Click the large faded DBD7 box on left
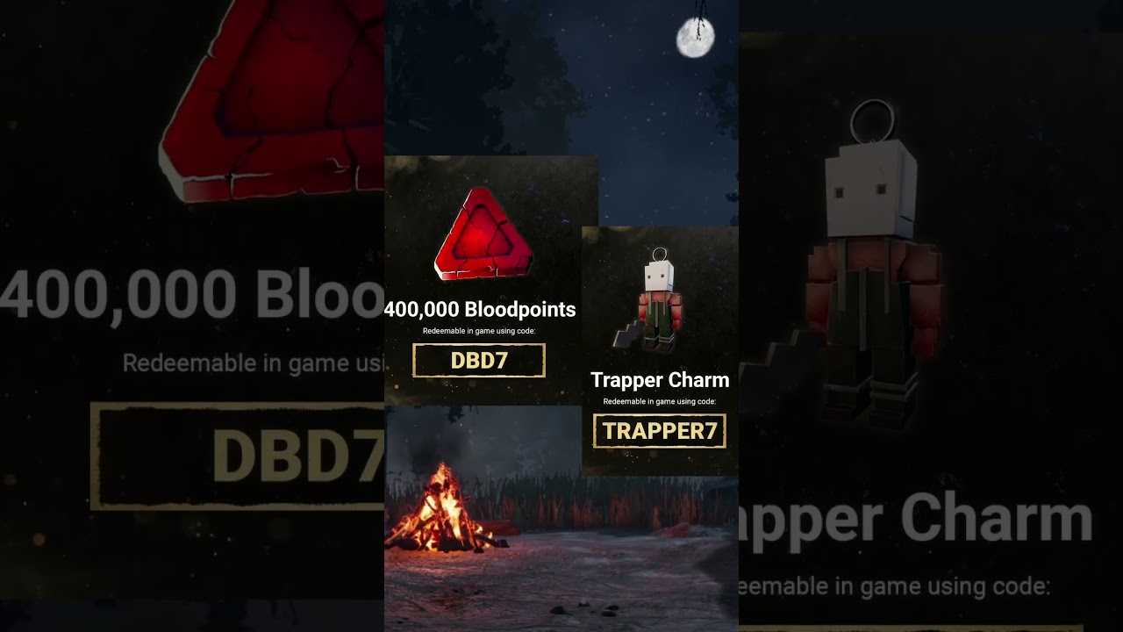1123x632 pixels. [238, 456]
